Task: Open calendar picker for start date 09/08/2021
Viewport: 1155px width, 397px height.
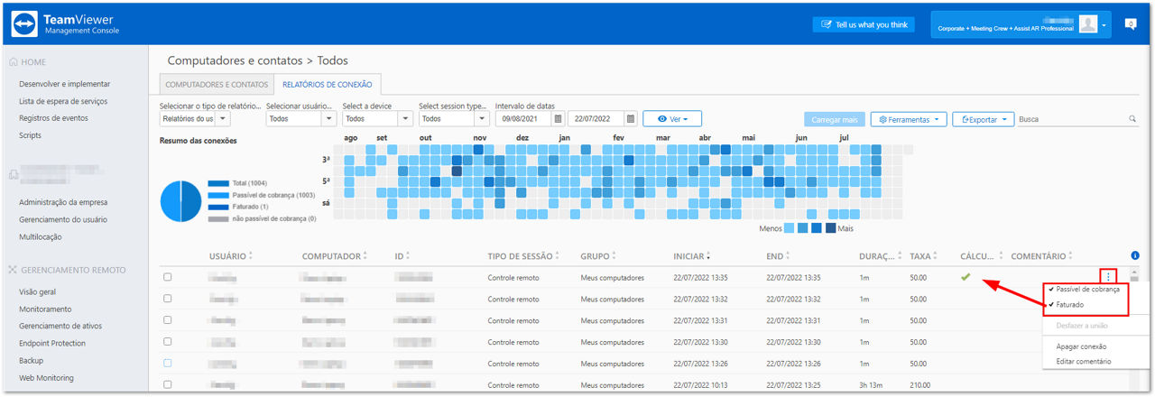Action: (x=558, y=118)
